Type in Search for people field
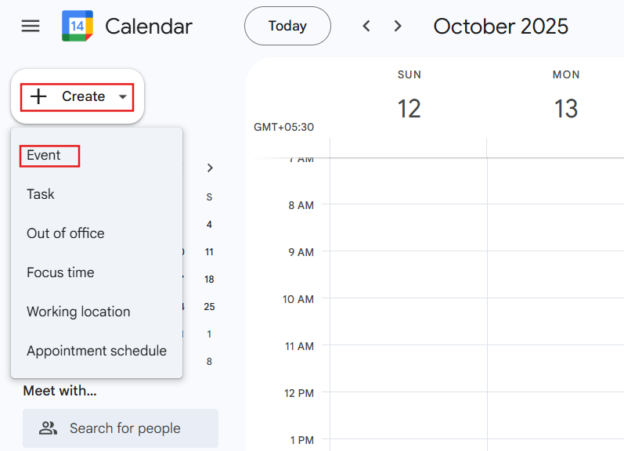The image size is (624, 451). [x=133, y=428]
